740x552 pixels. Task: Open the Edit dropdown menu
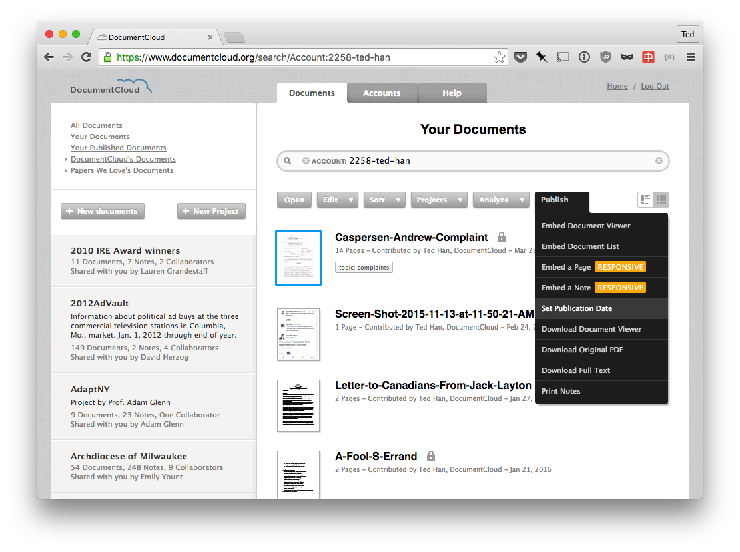[x=338, y=200]
